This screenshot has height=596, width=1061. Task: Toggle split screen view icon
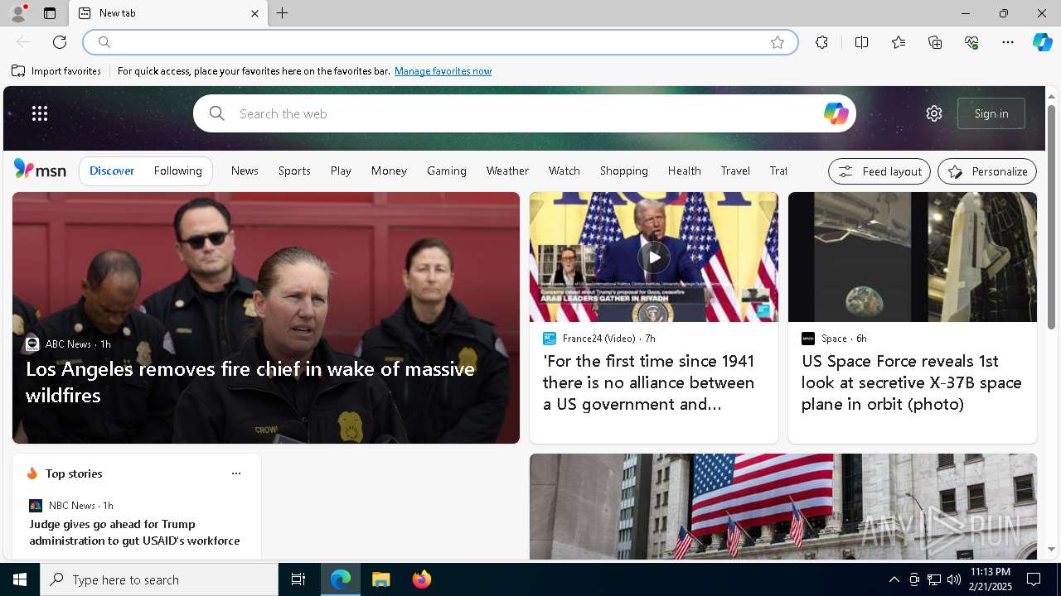861,42
